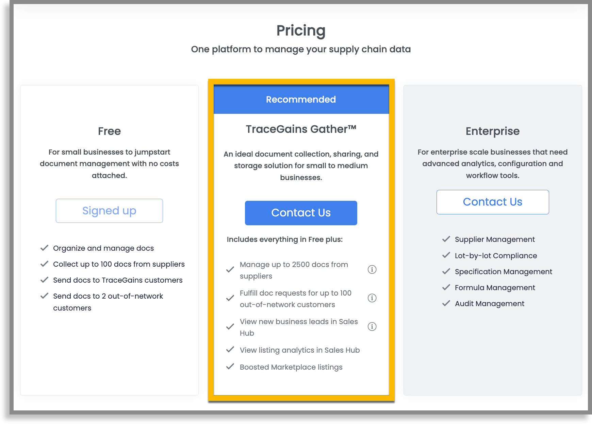The height and width of the screenshot is (424, 592).
Task: Select the Enterprise plan heading
Action: point(492,131)
